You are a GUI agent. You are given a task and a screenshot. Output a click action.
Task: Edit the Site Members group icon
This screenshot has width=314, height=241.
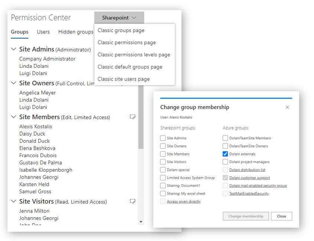tap(133, 117)
